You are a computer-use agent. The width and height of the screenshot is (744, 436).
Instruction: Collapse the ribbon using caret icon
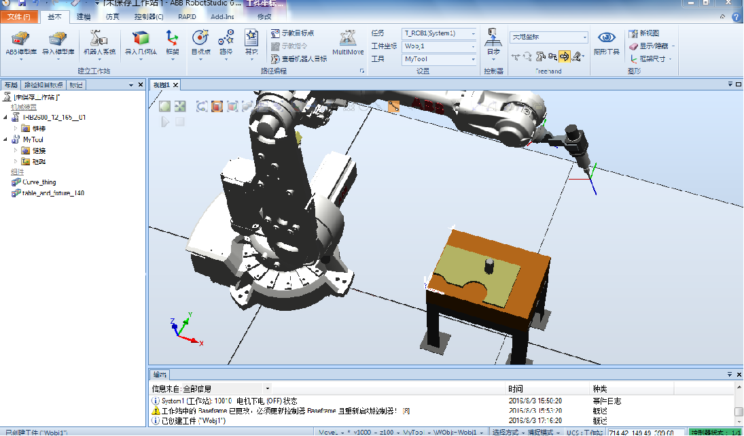723,16
